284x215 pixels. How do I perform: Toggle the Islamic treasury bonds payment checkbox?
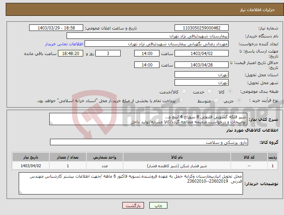click(180, 100)
